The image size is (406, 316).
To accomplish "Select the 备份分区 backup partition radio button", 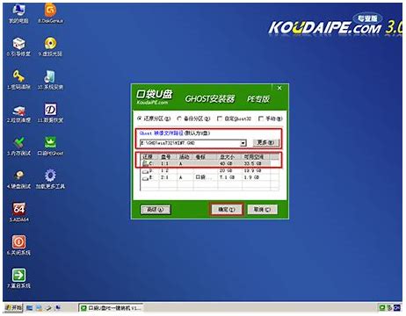I will coord(179,118).
